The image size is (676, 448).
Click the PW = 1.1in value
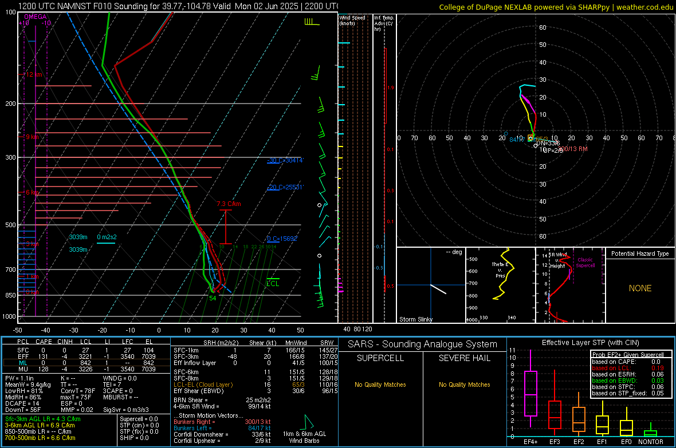pos(19,378)
